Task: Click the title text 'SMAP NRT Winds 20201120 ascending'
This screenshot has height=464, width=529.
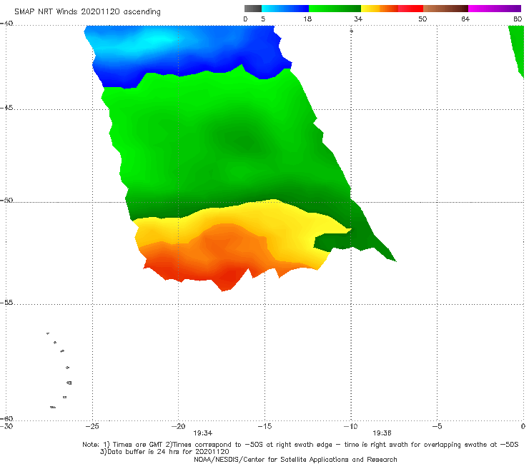Action: 87,12
